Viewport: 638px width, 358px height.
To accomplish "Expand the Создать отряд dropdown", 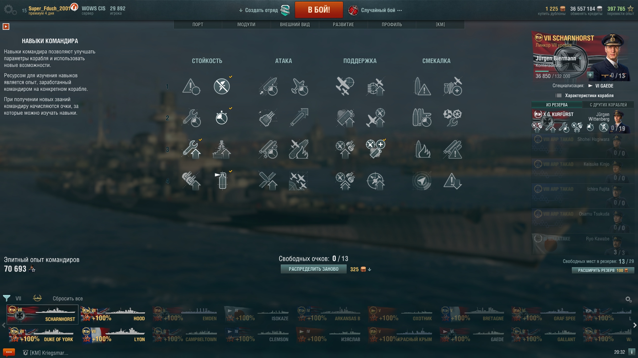I will pos(258,10).
